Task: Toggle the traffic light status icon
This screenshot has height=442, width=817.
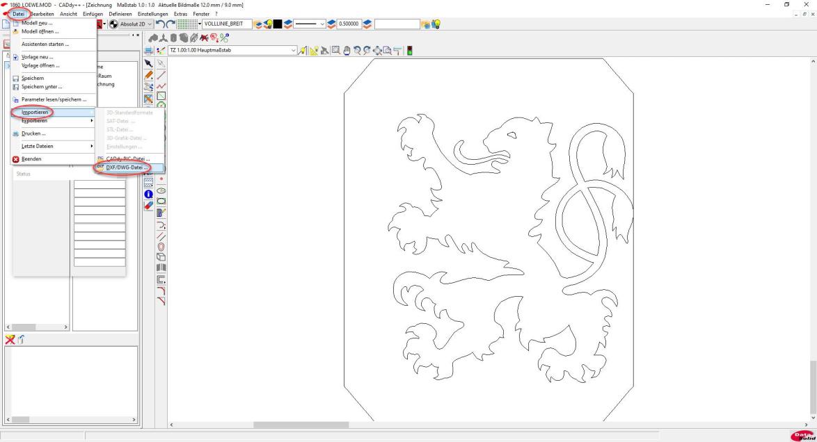Action: click(410, 51)
